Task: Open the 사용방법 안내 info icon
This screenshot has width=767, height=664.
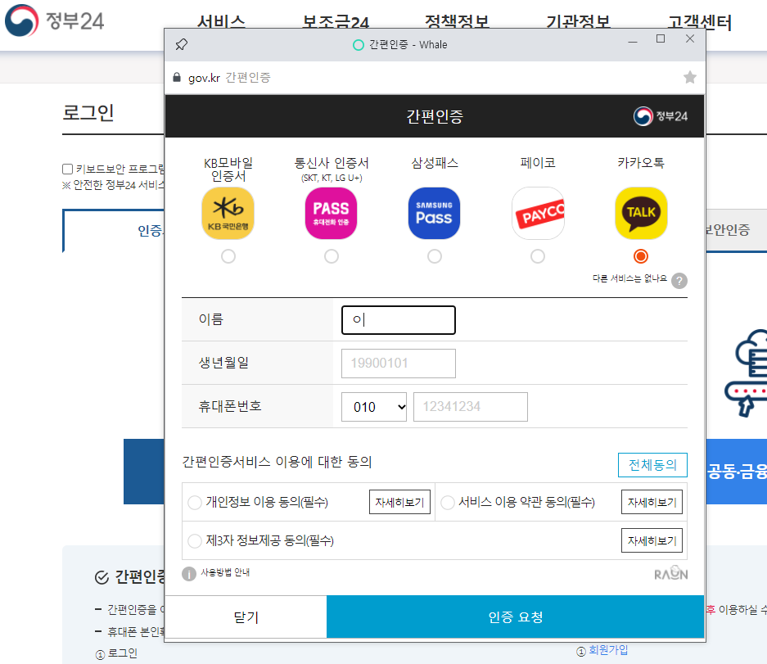Action: pyautogui.click(x=189, y=573)
